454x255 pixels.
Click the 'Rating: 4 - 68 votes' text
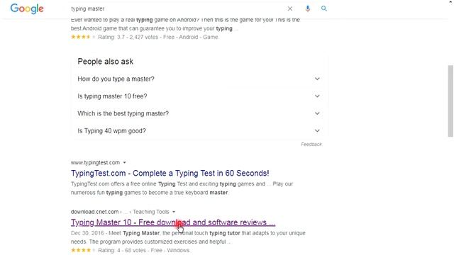[121, 250]
